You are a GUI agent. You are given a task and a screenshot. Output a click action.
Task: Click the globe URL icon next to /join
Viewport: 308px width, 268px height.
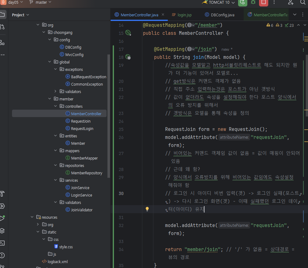pos(191,49)
